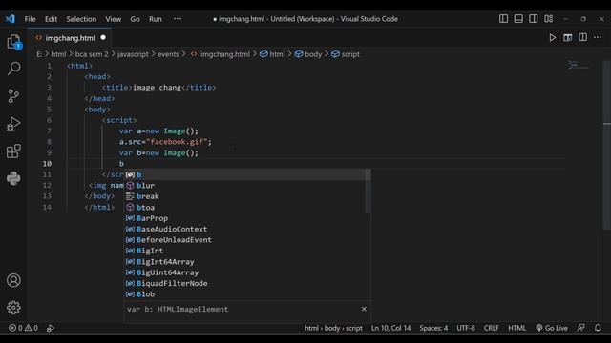Open the Search view
611x343 pixels.
coord(13,69)
